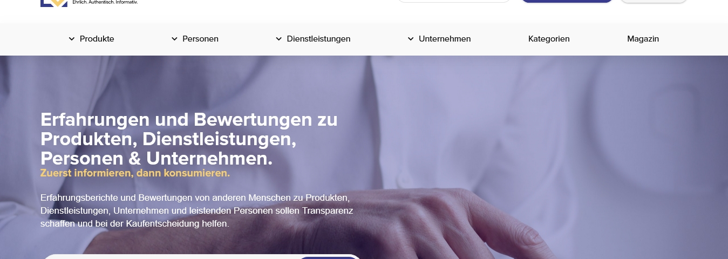This screenshot has height=259, width=728.
Task: Open the Magazin link
Action: 643,39
